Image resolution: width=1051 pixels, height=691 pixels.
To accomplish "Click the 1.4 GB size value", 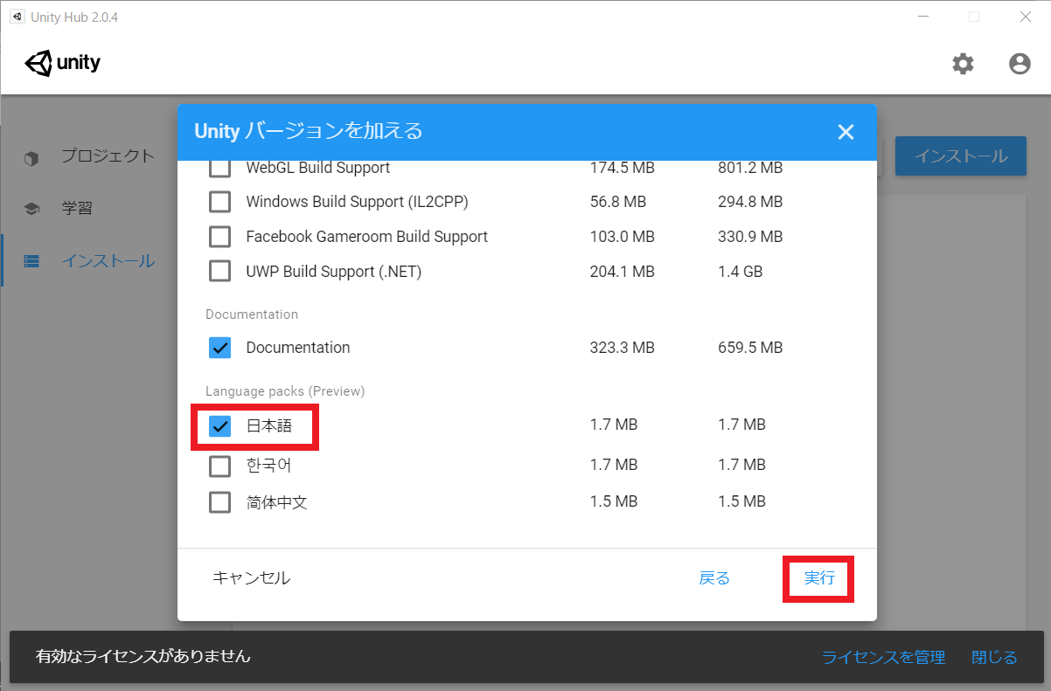I will pyautogui.click(x=741, y=272).
